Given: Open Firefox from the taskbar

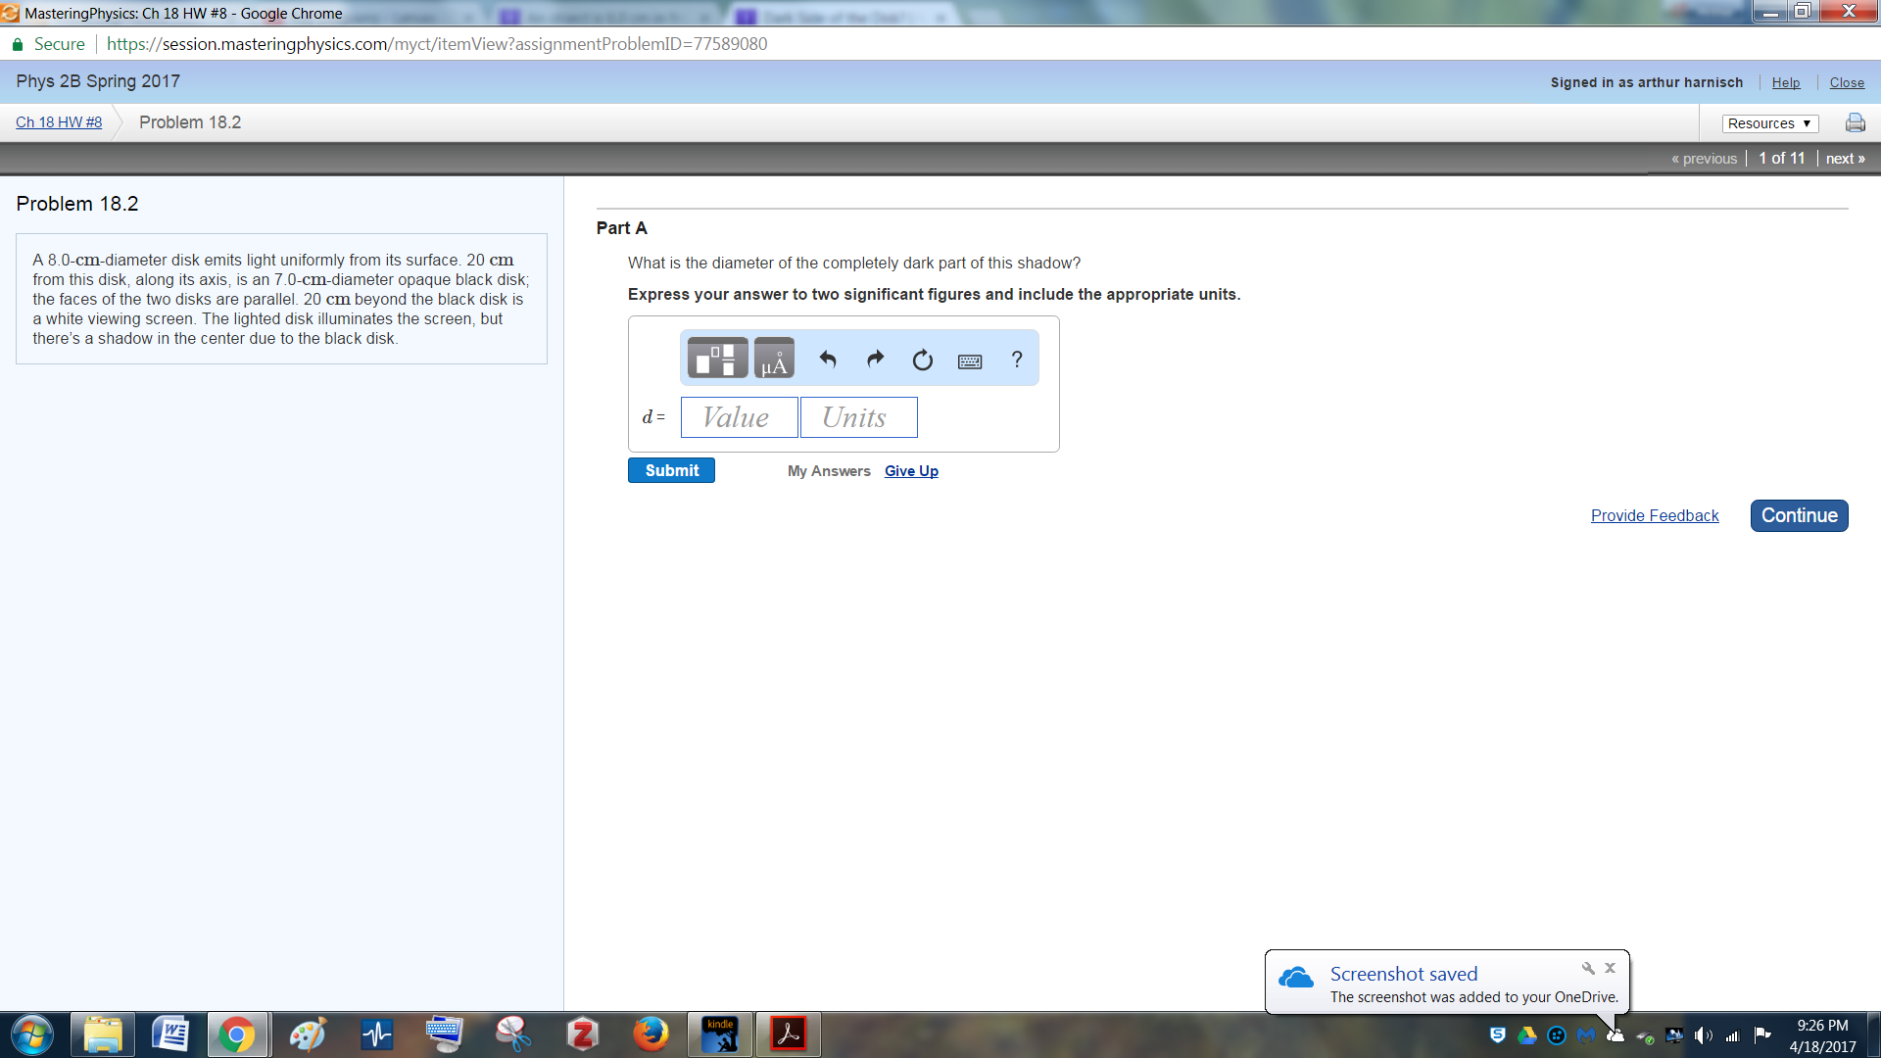Looking at the screenshot, I should 651,1034.
